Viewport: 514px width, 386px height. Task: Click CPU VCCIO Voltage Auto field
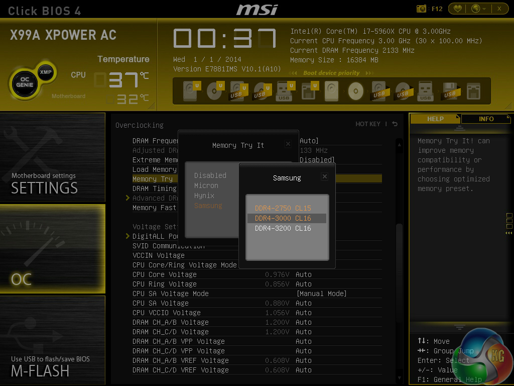coord(304,313)
